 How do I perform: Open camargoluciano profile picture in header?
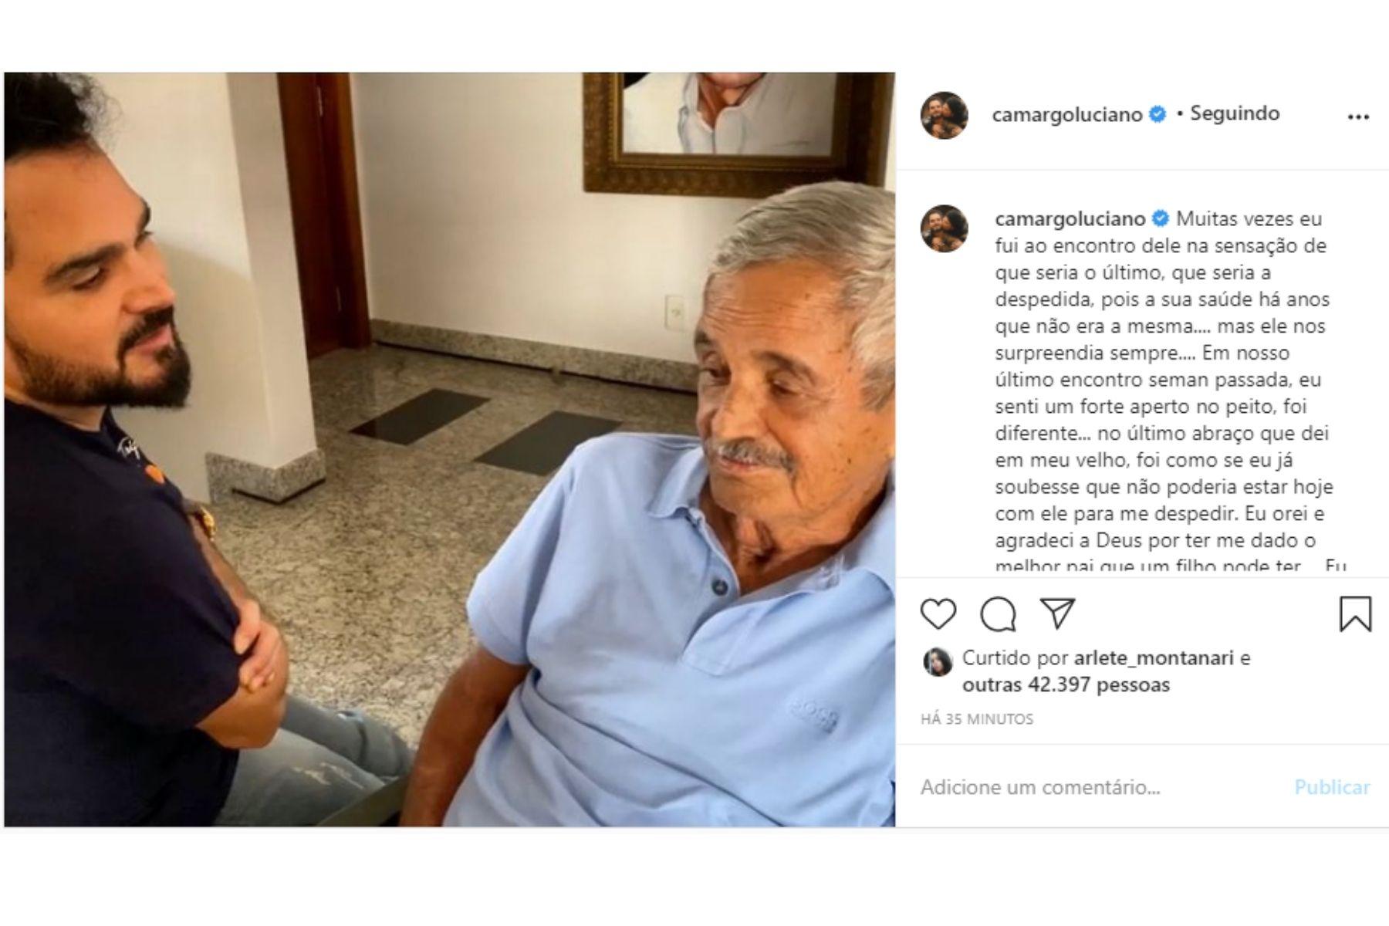point(944,115)
